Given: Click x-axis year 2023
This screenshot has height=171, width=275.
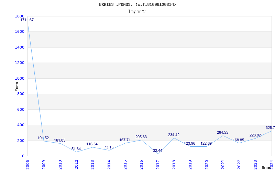Looking at the screenshot, I should coord(255,165).
